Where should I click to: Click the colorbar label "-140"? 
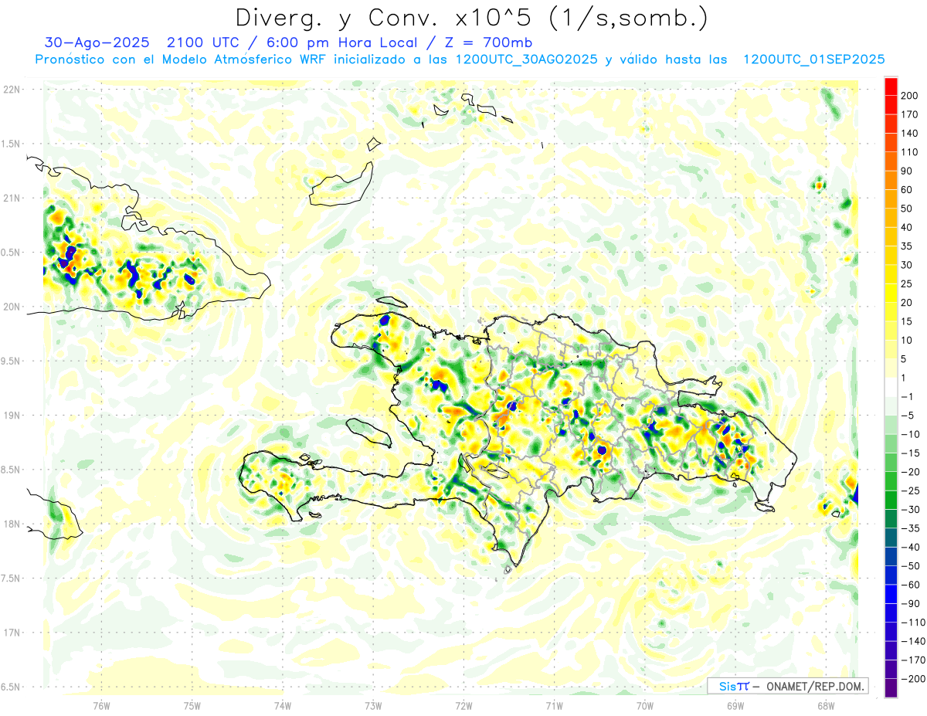click(x=912, y=641)
